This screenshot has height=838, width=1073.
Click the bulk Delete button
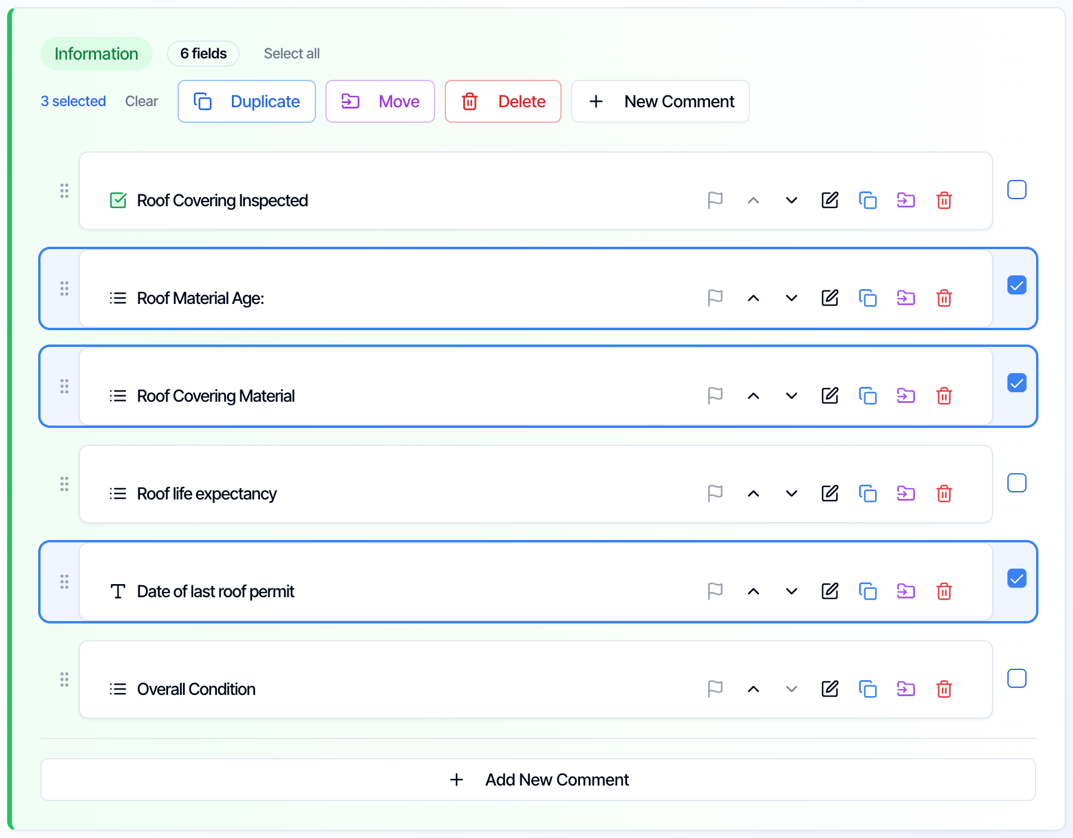click(503, 101)
